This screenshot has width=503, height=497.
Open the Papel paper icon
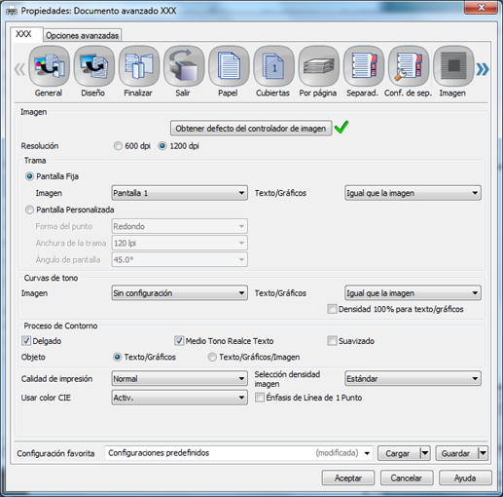pos(229,66)
